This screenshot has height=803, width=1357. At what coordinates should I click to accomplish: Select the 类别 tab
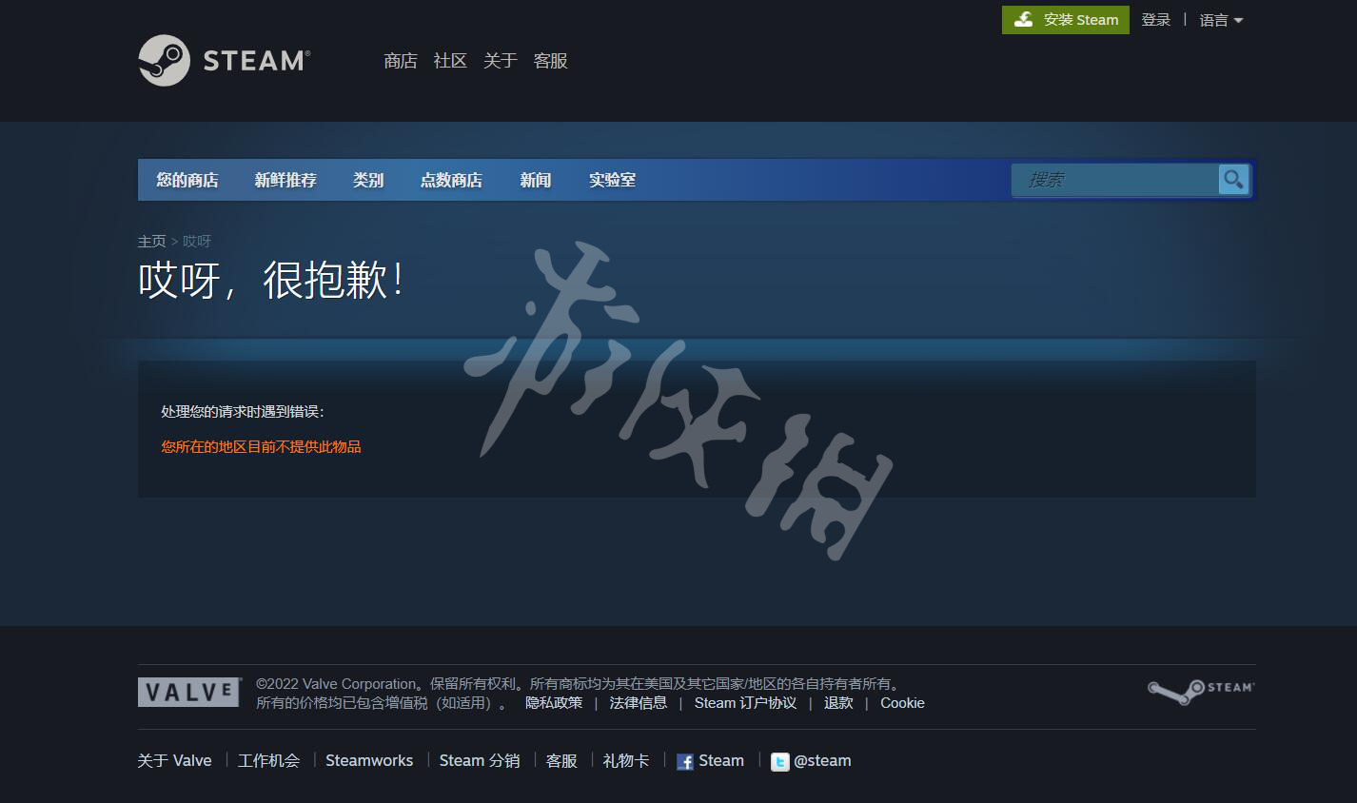tap(368, 180)
